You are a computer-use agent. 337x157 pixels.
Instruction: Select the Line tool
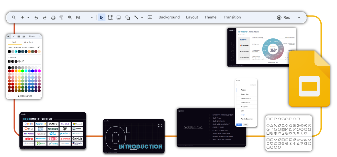click(x=137, y=17)
